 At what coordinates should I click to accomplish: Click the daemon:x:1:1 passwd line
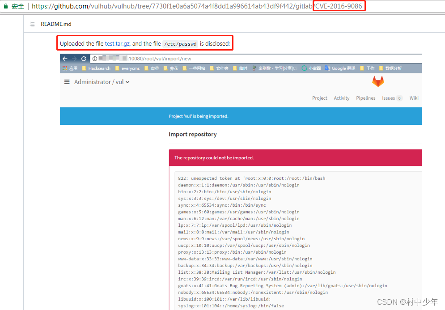pos(239,185)
